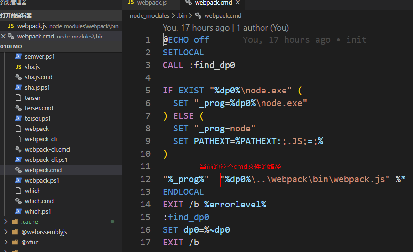Click the inline blame annotation 'init'
This screenshot has width=413, height=252.
pos(356,40)
